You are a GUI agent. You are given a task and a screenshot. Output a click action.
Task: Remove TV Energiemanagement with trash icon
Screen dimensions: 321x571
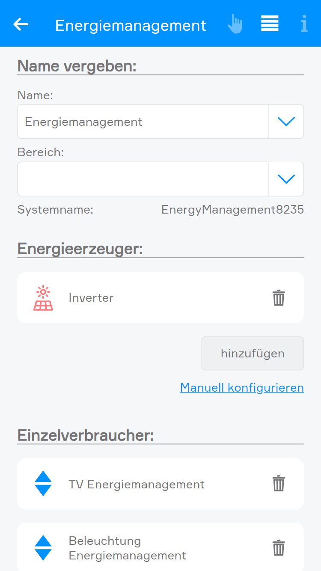279,484
